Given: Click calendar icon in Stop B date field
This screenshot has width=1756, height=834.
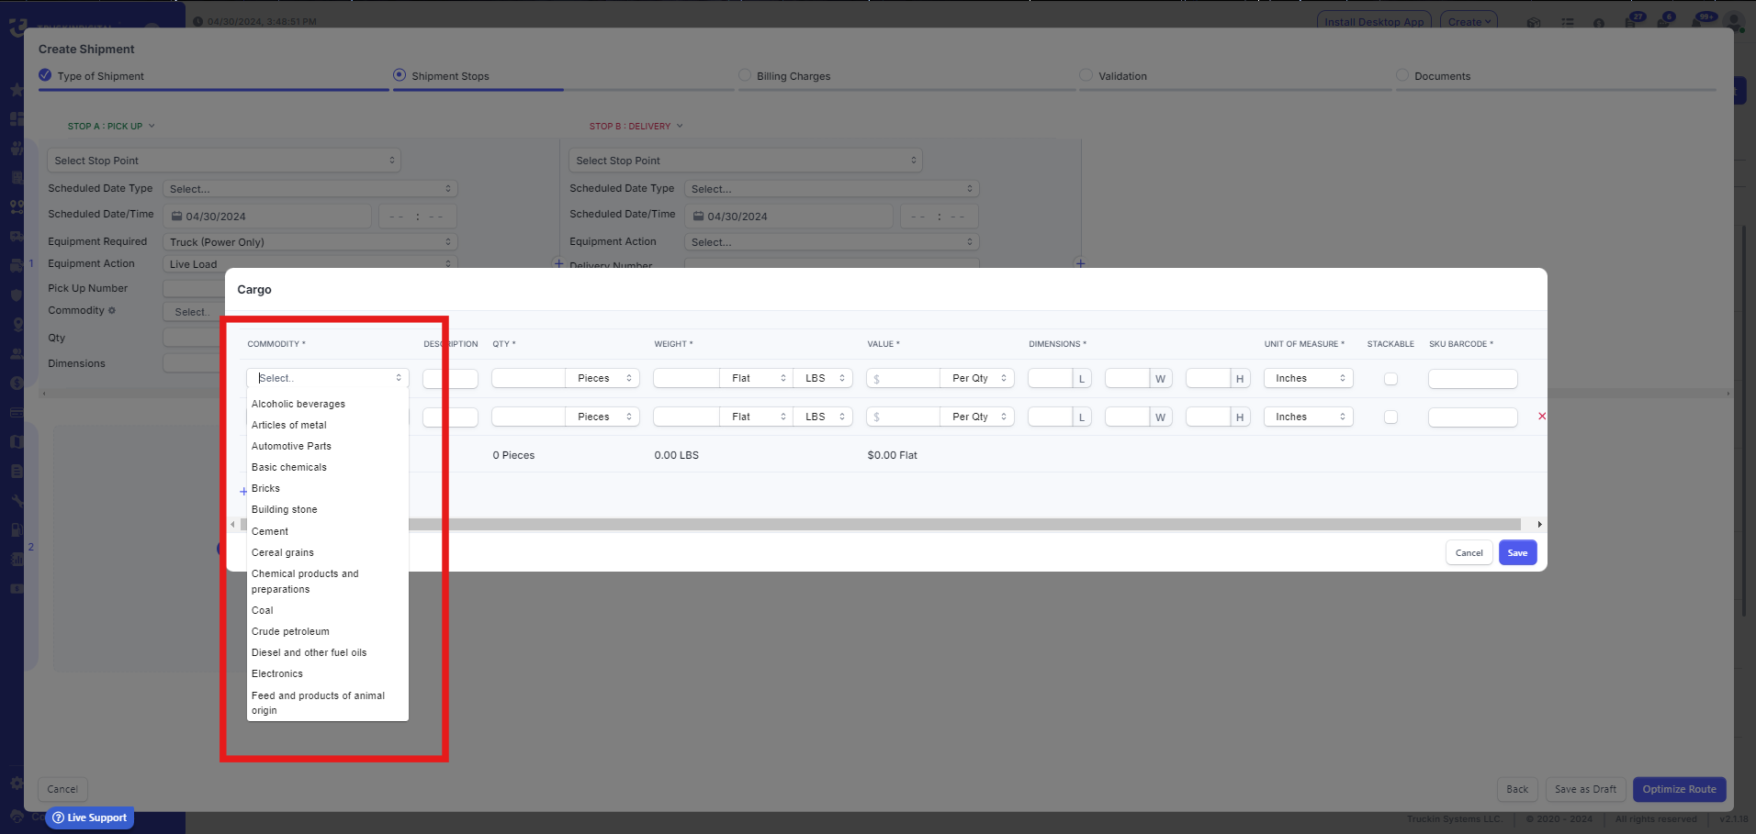Looking at the screenshot, I should coord(698,217).
